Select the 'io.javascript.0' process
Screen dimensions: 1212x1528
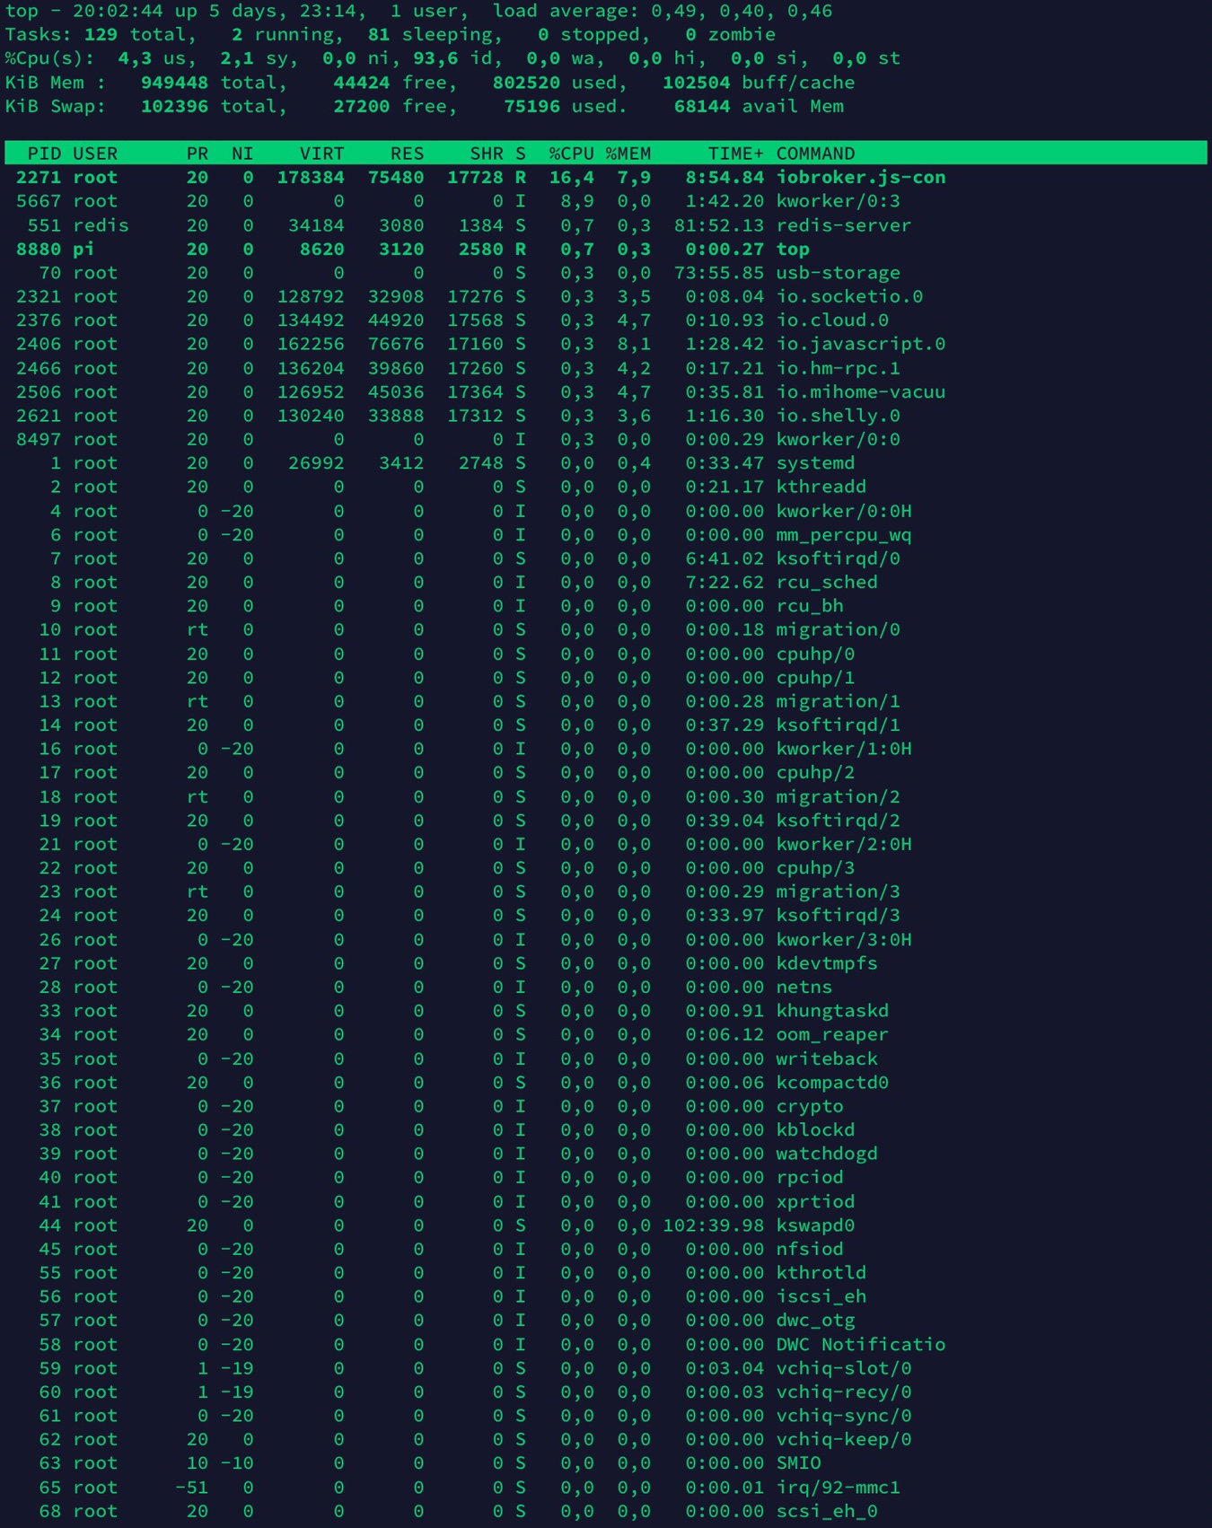pos(861,344)
